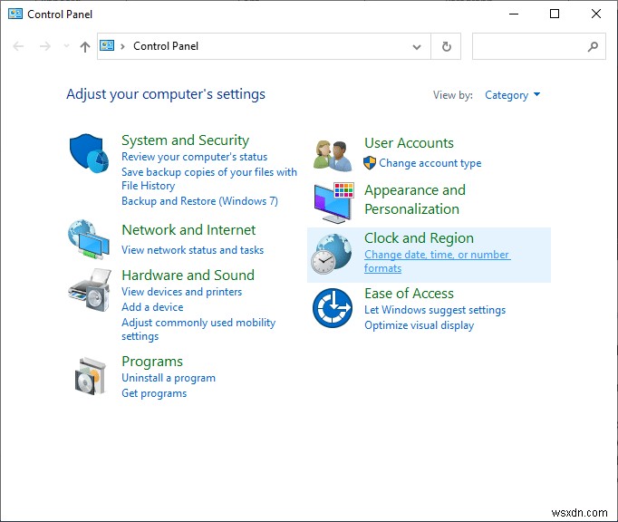Screen dimensions: 618x522
Task: Click View devices and printers
Action: pyautogui.click(x=182, y=292)
